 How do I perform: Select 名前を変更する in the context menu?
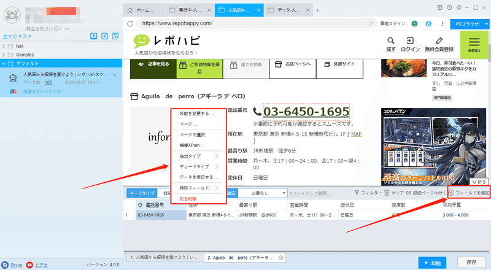tap(196, 114)
